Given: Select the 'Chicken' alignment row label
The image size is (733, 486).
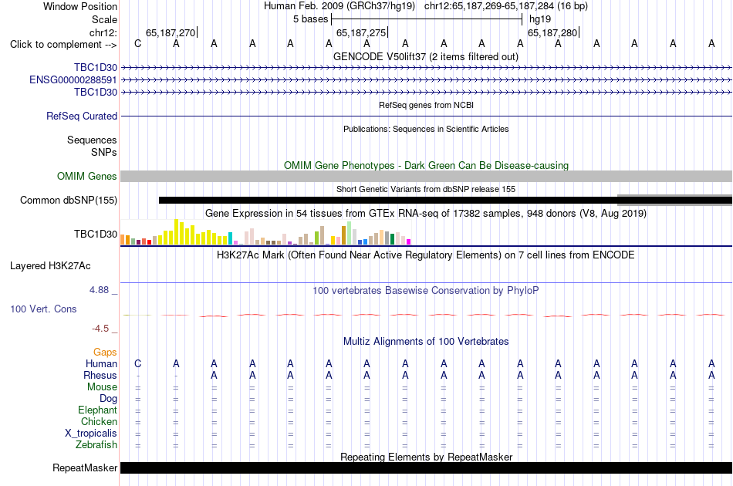Looking at the screenshot, I should pyautogui.click(x=99, y=421).
